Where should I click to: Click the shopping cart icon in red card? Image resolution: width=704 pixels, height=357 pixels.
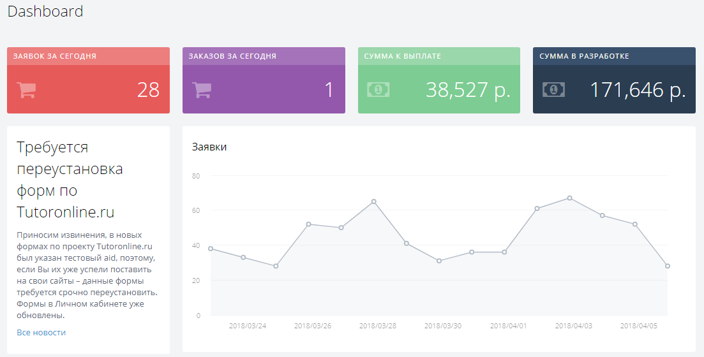pos(26,90)
